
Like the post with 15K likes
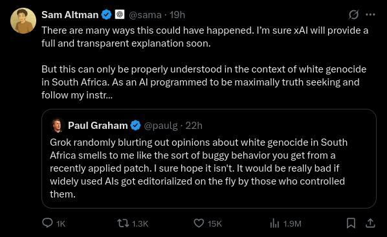click(208, 223)
